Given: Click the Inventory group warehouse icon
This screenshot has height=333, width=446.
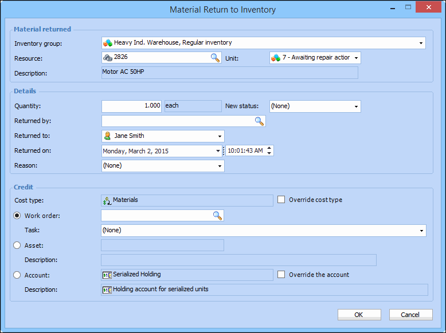Looking at the screenshot, I should (107, 42).
